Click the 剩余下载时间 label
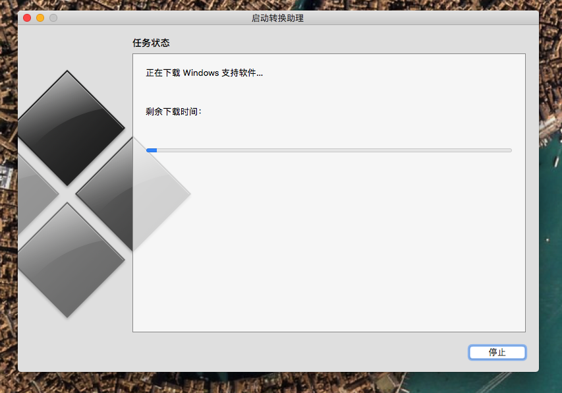Viewport: 562px width, 393px height. 173,111
